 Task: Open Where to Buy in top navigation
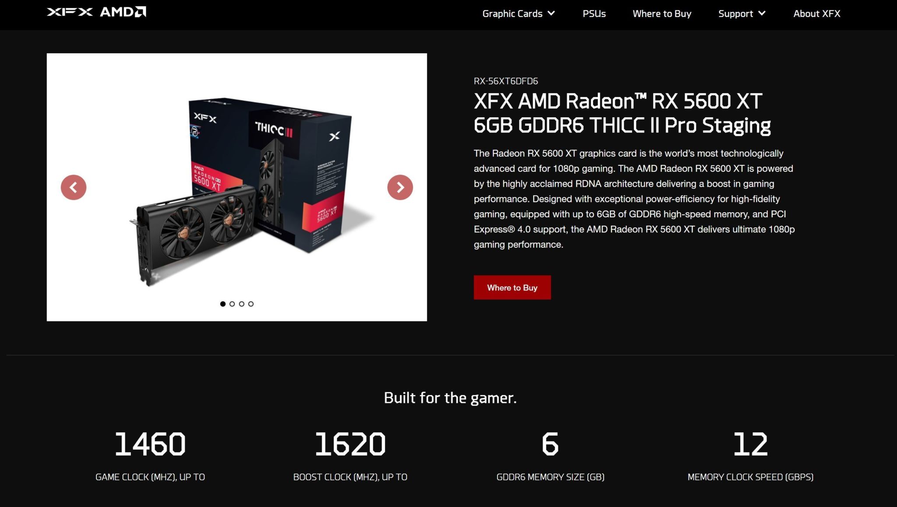(662, 14)
